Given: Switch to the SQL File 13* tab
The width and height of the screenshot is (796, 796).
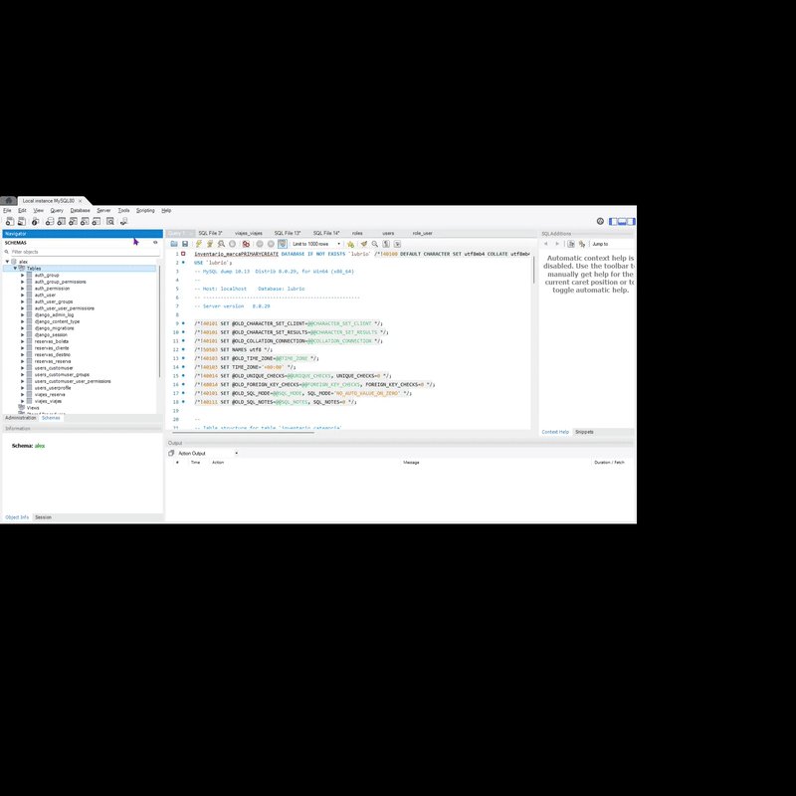Looking at the screenshot, I should tap(288, 233).
